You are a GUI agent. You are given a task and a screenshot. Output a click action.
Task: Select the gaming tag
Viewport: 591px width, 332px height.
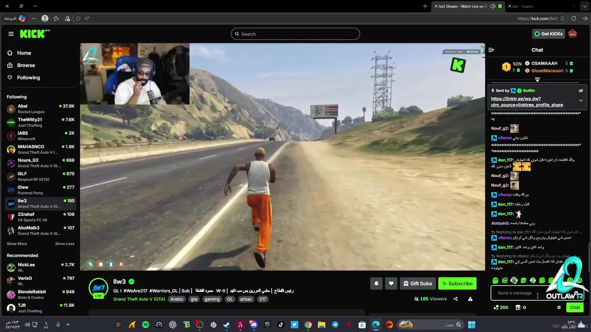pos(212,299)
